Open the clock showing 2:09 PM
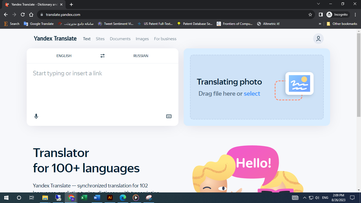This screenshot has width=361, height=203. 339,197
